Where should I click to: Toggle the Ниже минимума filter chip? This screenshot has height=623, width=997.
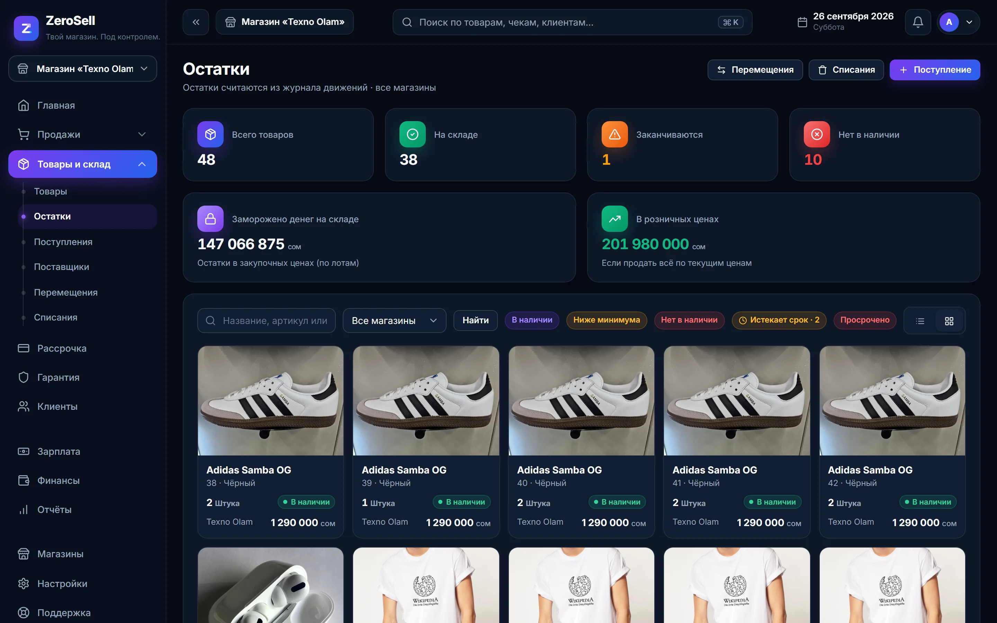coord(607,320)
